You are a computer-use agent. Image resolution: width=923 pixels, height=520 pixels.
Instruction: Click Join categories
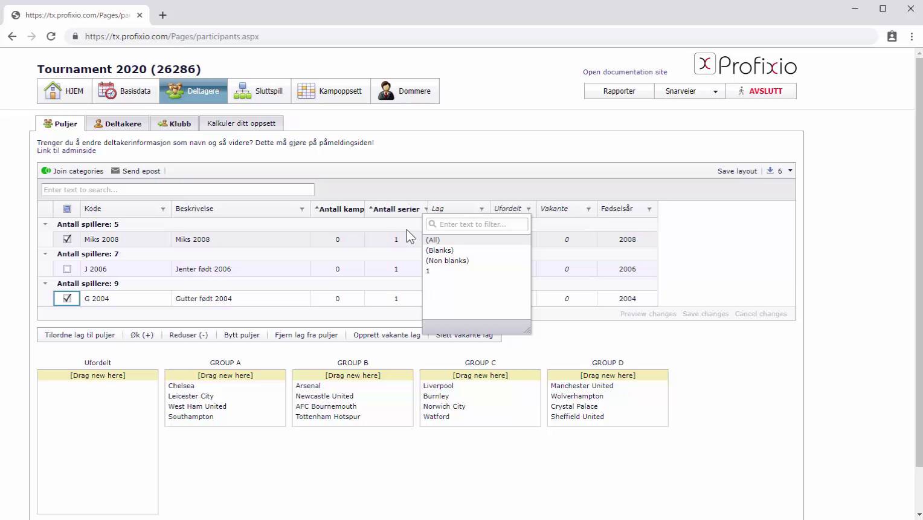click(72, 171)
